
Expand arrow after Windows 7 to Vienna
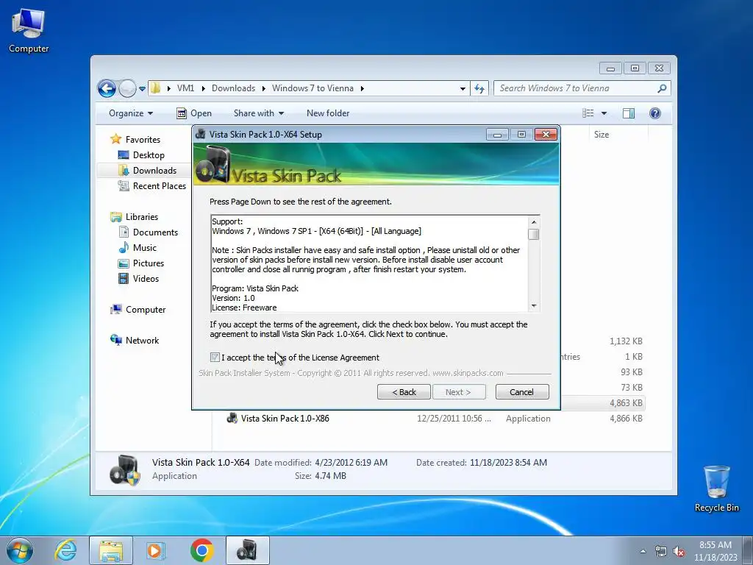362,88
